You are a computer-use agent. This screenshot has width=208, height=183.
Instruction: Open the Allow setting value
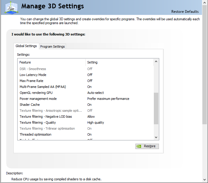point(91,117)
